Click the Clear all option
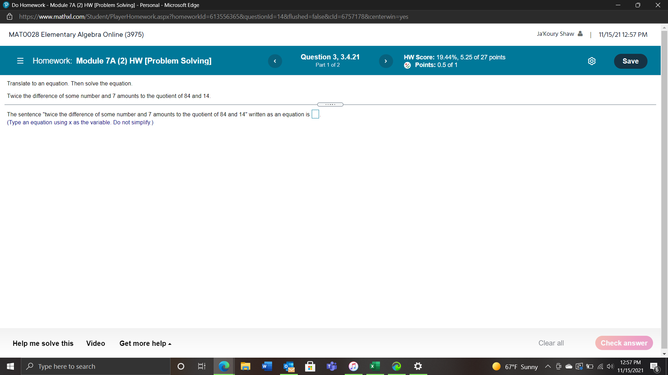668x375 pixels. coord(551,343)
